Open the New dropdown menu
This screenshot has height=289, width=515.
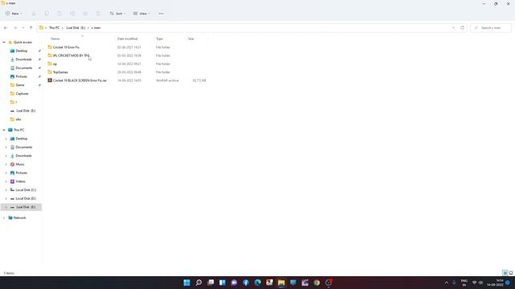tap(14, 14)
